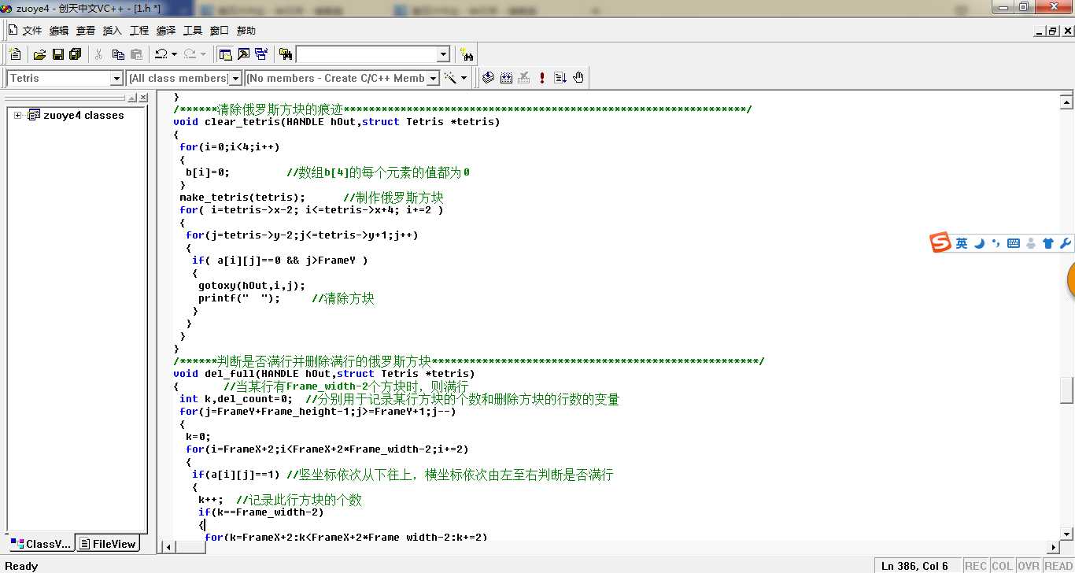Image resolution: width=1075 pixels, height=573 pixels.
Task: Open the 帮助 menu
Action: click(246, 30)
